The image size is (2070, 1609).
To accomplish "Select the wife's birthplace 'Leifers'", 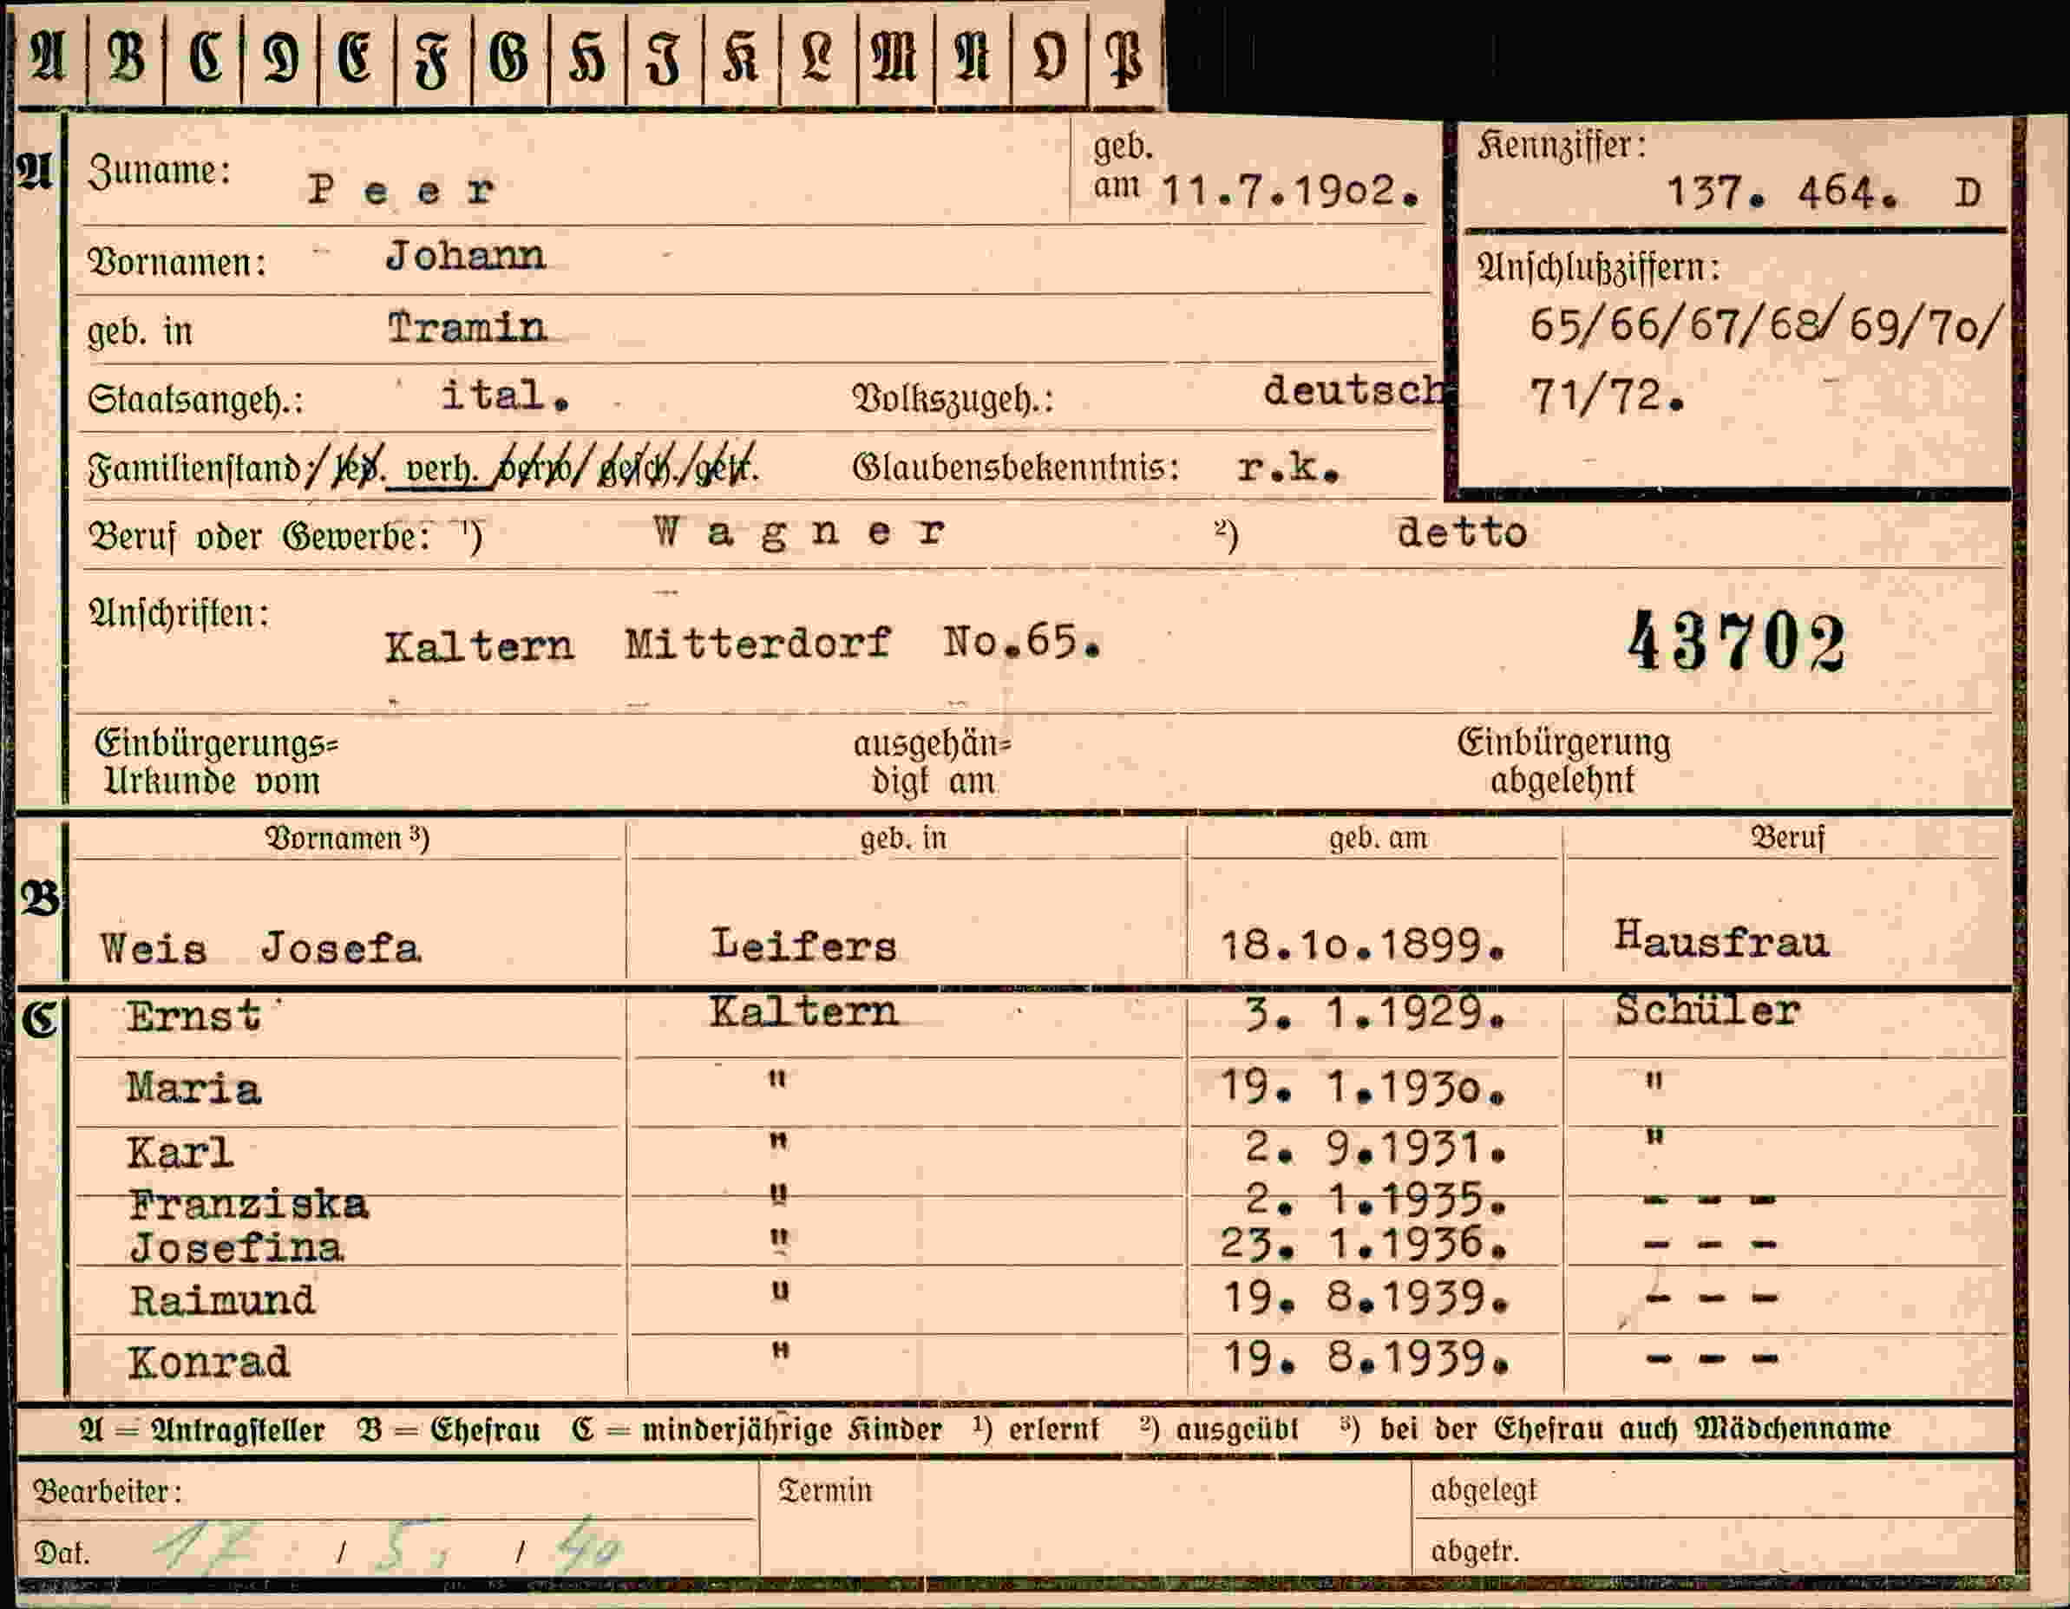I will [x=803, y=945].
